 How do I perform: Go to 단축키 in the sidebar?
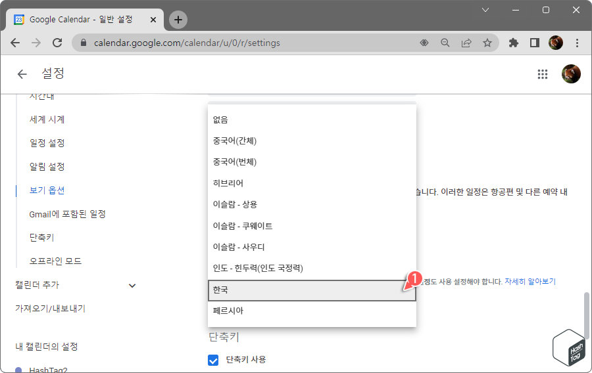click(42, 238)
